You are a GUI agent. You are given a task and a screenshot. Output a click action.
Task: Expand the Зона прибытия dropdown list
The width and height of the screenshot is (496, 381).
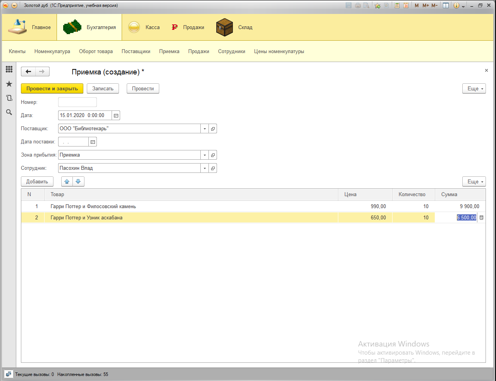[x=205, y=155]
